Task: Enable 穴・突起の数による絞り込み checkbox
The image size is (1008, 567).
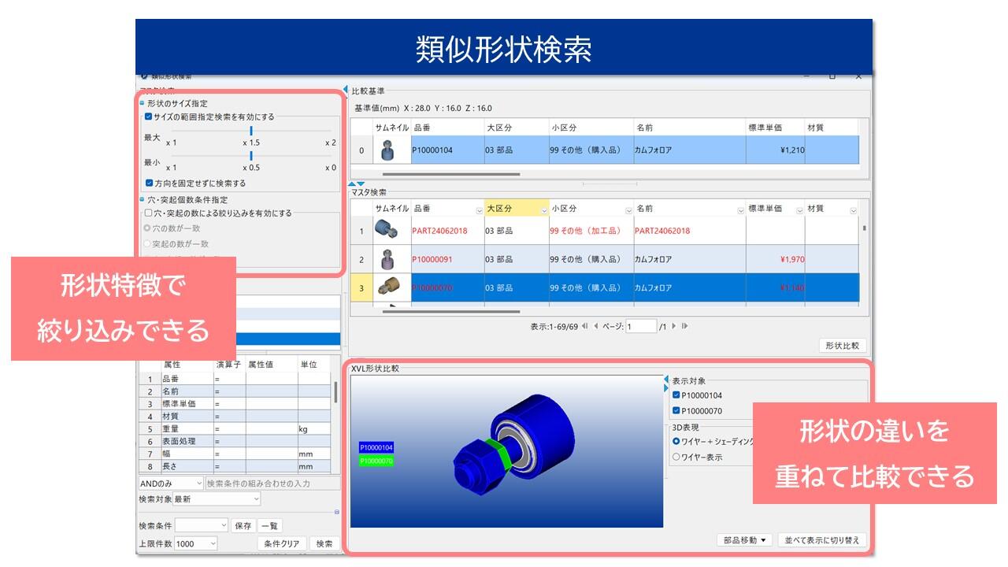Action: [149, 213]
